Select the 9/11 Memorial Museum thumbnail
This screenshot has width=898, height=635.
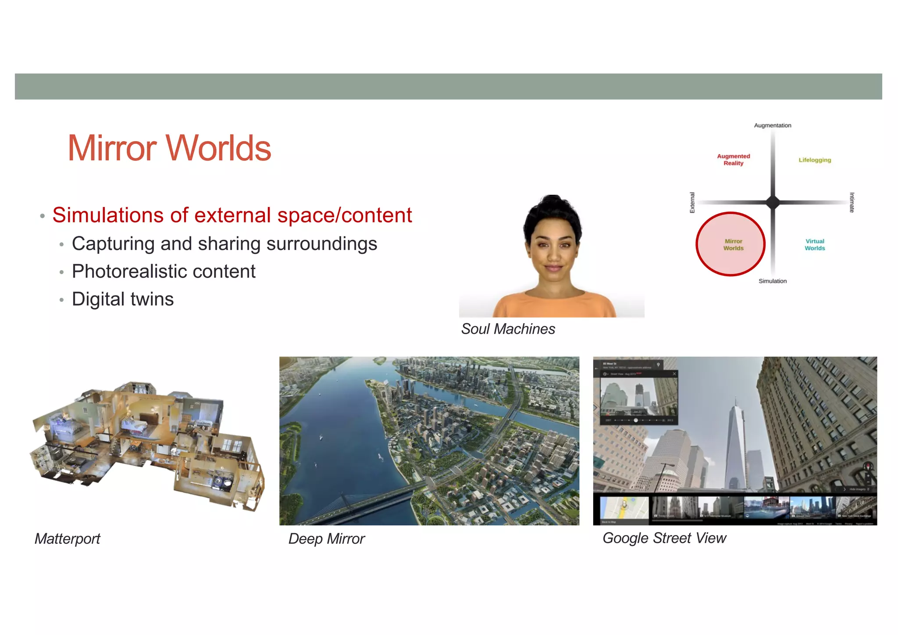[721, 507]
